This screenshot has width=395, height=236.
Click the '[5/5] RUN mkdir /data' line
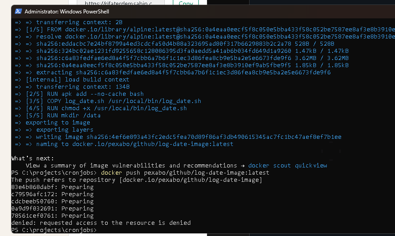click(x=58, y=116)
